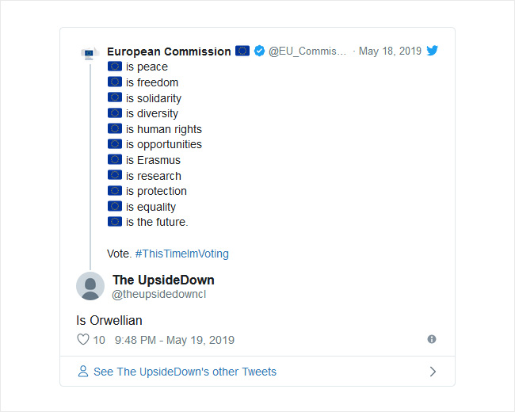The height and width of the screenshot is (412, 515).
Task: Click the 9:48 PM - May 19, 2019 timestamp
Action: [x=174, y=340]
